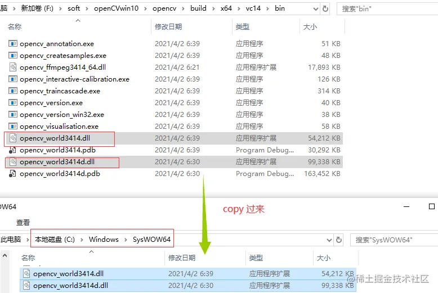Expand chevron after build in breadcrumb
Image resolution: width=438 pixels, height=293 pixels.
pyautogui.click(x=213, y=8)
